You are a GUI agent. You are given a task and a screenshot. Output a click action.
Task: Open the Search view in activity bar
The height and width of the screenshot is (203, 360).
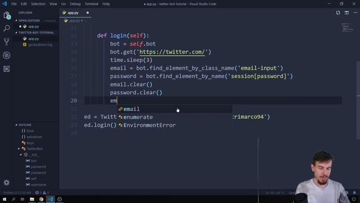pos(7,28)
